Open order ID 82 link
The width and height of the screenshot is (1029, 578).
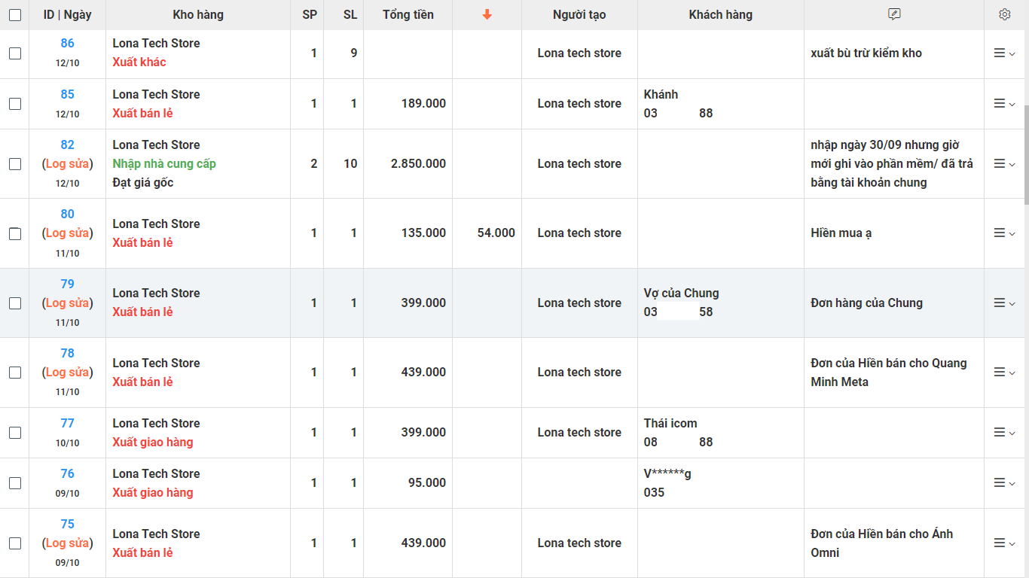point(68,144)
